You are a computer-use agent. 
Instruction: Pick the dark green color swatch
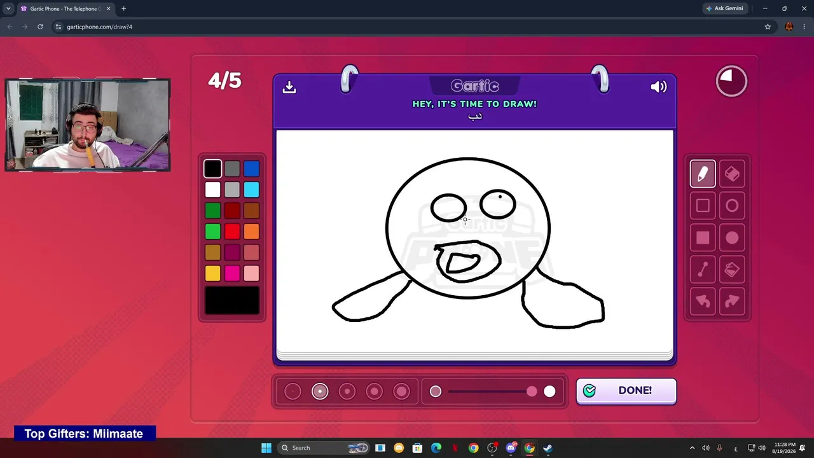click(213, 211)
